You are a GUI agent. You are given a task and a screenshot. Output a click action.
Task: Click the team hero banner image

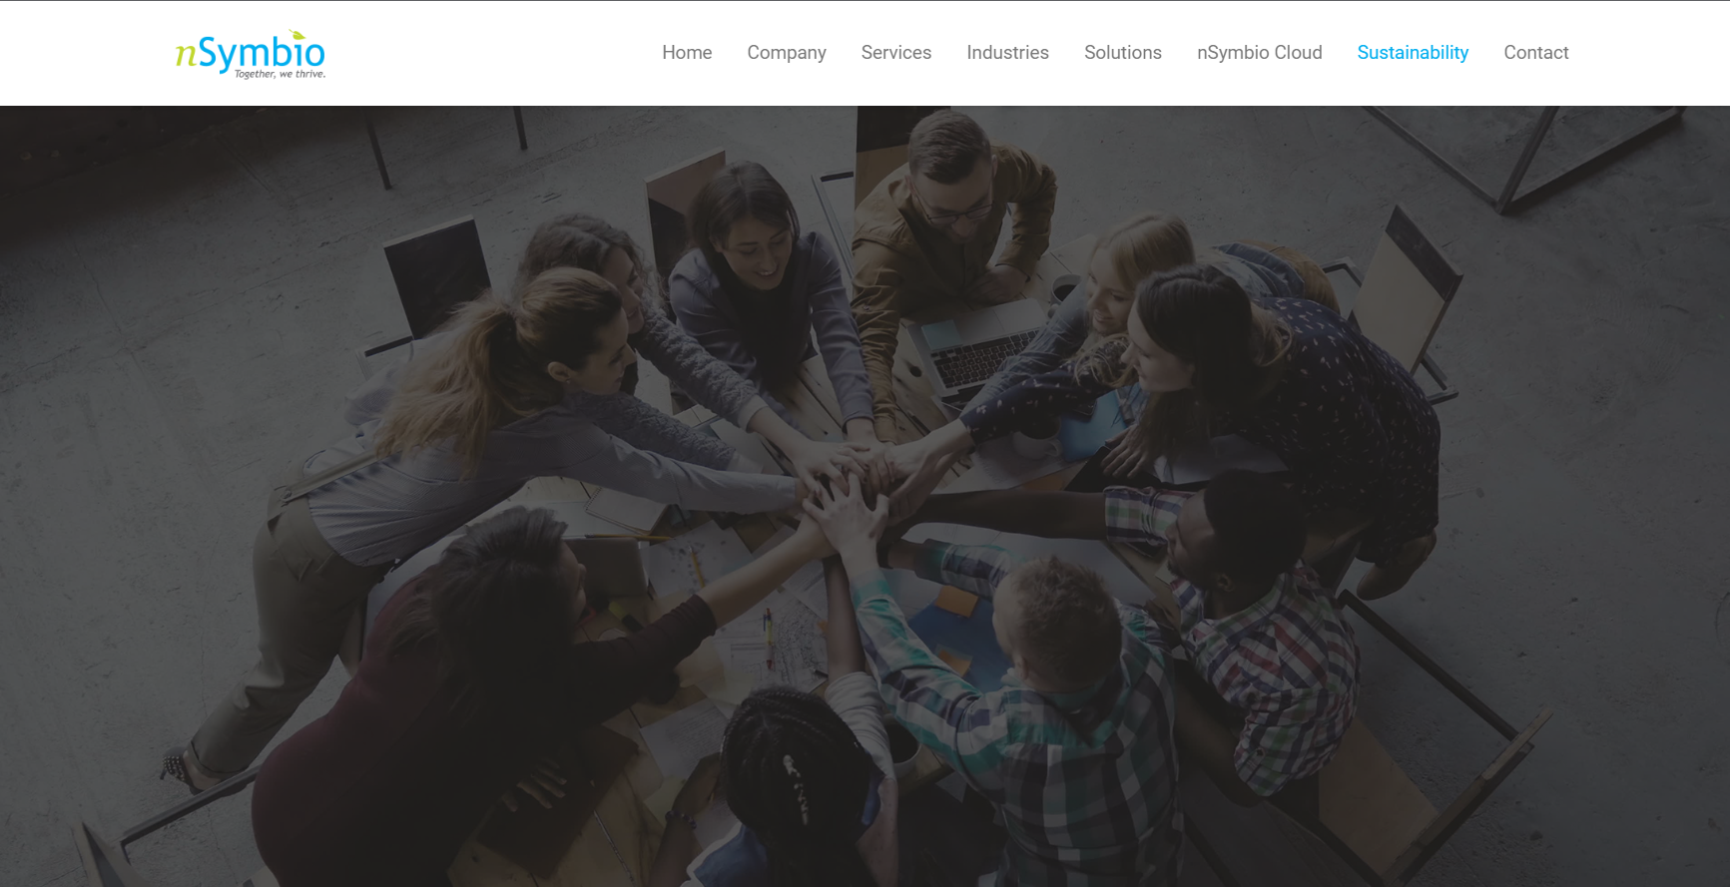pyautogui.click(x=865, y=496)
